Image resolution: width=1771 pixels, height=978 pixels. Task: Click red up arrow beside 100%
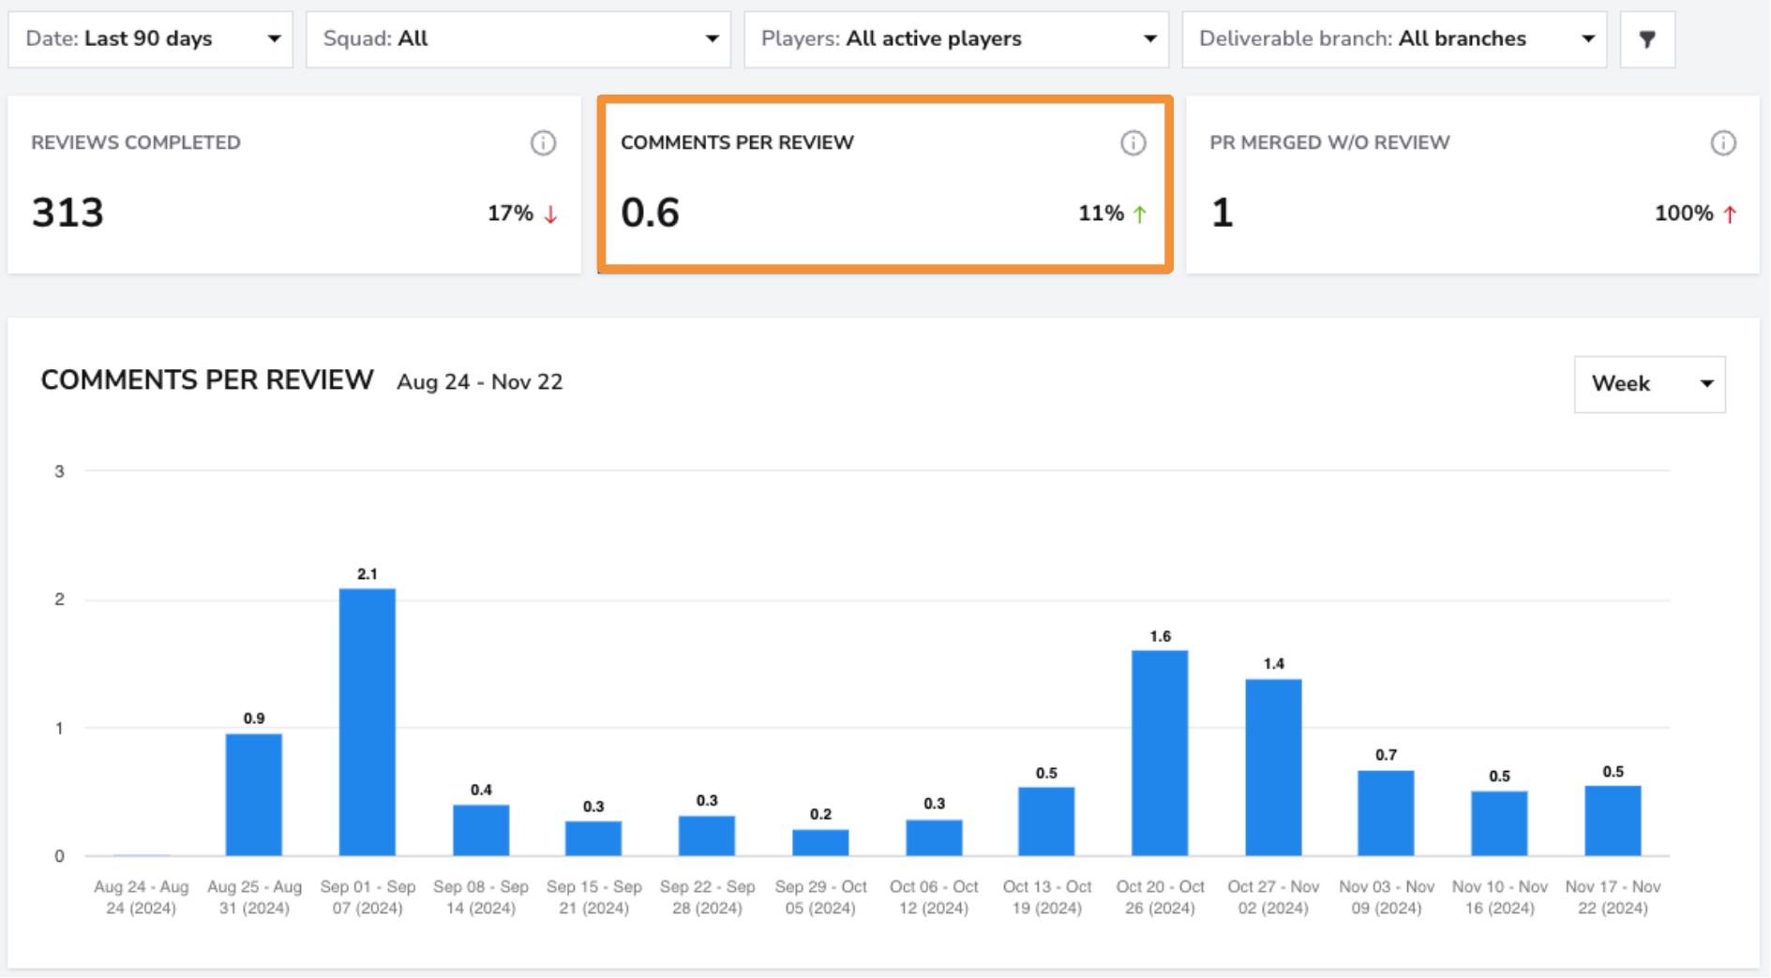(x=1730, y=215)
